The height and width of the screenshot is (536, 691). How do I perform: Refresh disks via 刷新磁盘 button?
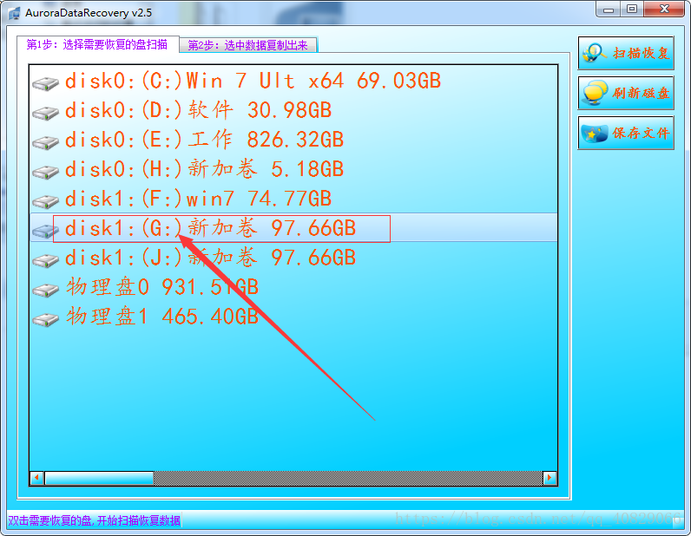[x=626, y=93]
